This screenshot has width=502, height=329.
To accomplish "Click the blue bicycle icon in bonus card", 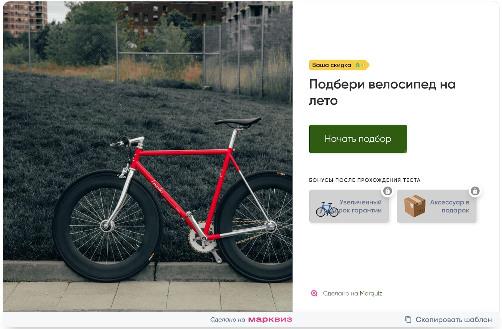I will pyautogui.click(x=327, y=209).
